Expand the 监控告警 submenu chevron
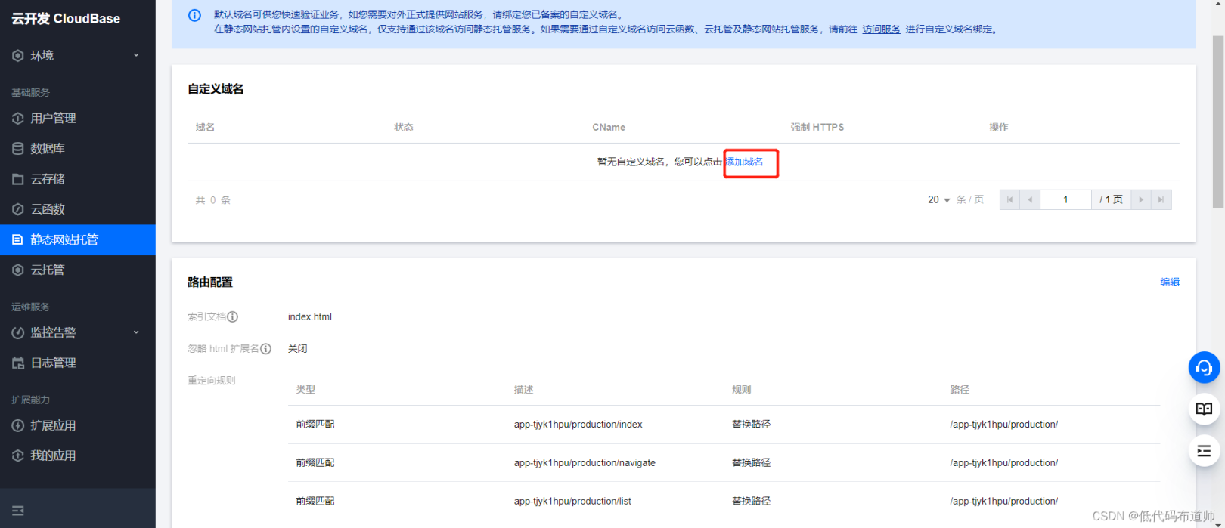1225x528 pixels. [136, 332]
